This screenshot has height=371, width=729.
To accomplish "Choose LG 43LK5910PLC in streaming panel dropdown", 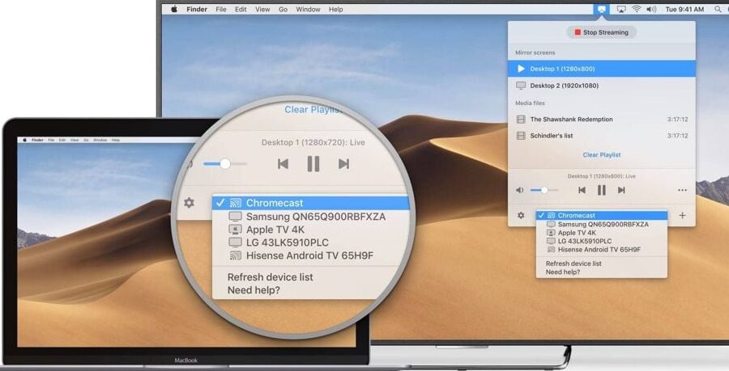I will 602,241.
